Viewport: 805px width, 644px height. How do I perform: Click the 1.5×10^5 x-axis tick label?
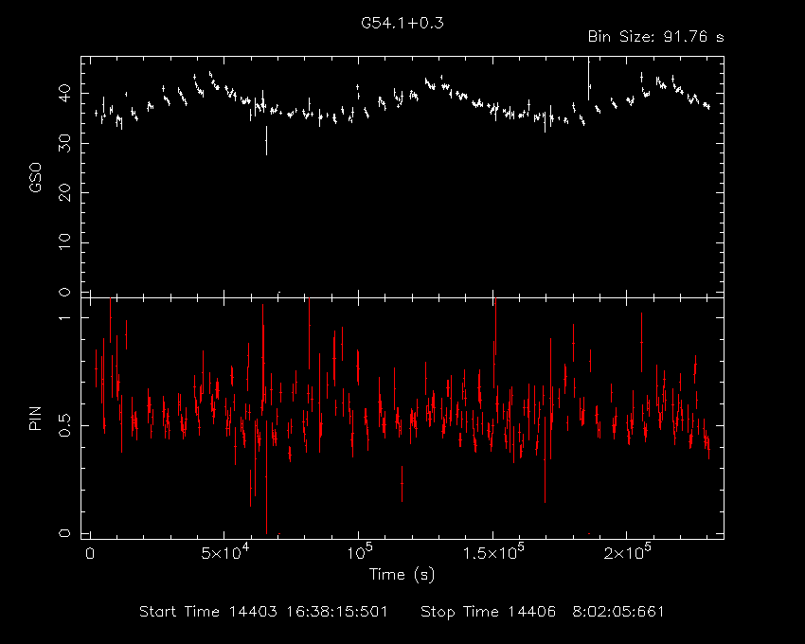(492, 552)
